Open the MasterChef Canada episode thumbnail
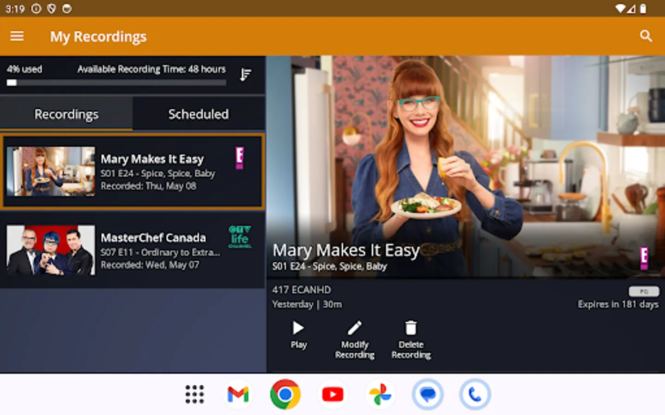Screen dimensions: 665x415 click(51, 250)
